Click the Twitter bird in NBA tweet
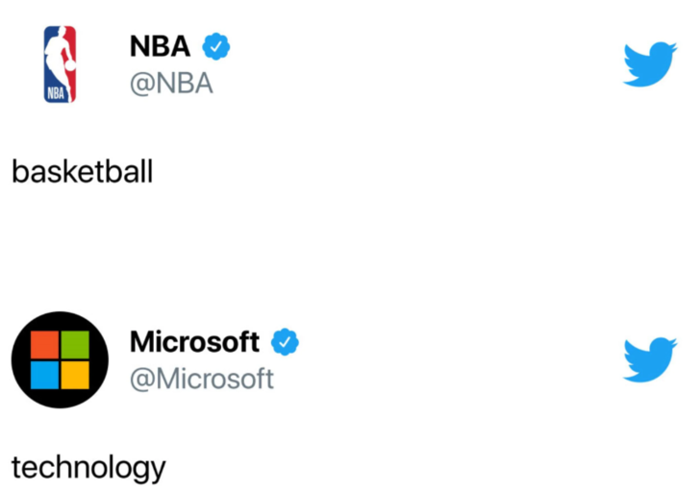 [651, 64]
